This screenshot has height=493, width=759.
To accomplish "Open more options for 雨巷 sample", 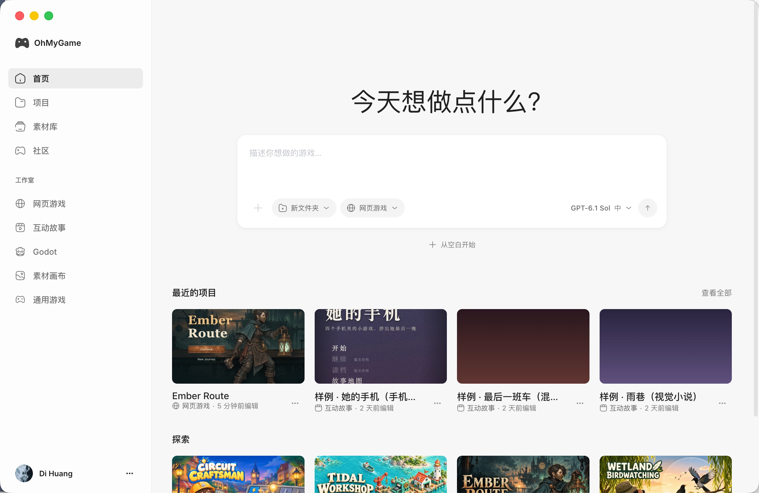I will [x=722, y=404].
